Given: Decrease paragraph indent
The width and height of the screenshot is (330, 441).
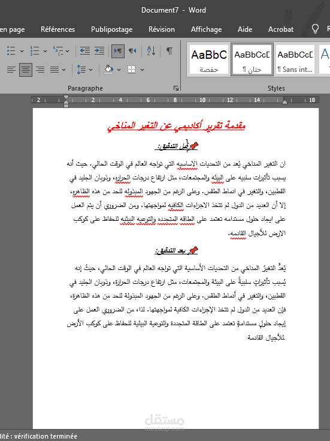Looking at the screenshot, I should point(85,51).
